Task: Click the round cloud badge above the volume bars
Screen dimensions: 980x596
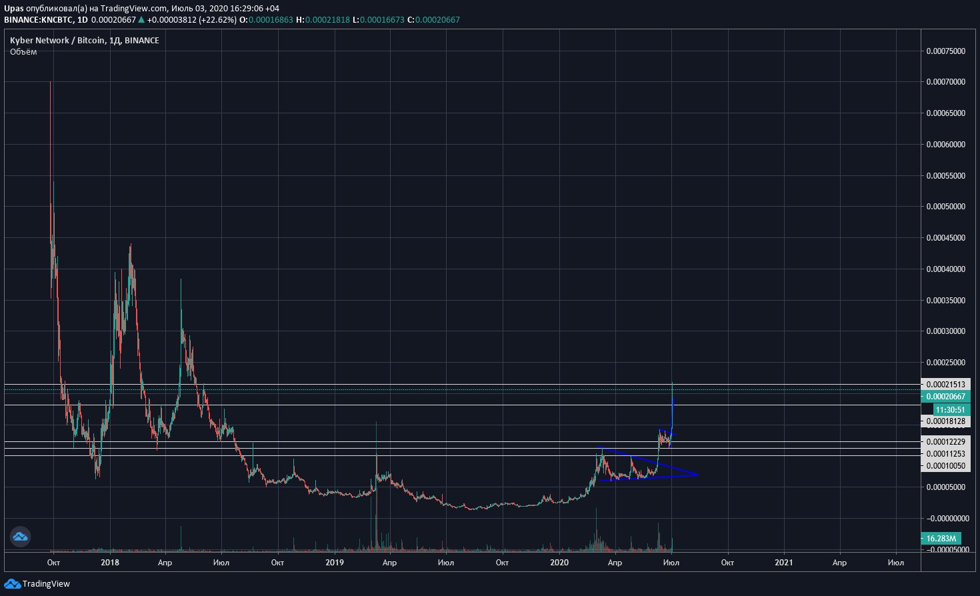Action: tap(20, 537)
